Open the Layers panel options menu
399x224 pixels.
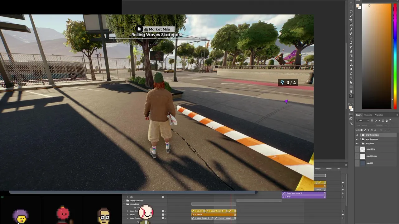[x=397, y=115]
